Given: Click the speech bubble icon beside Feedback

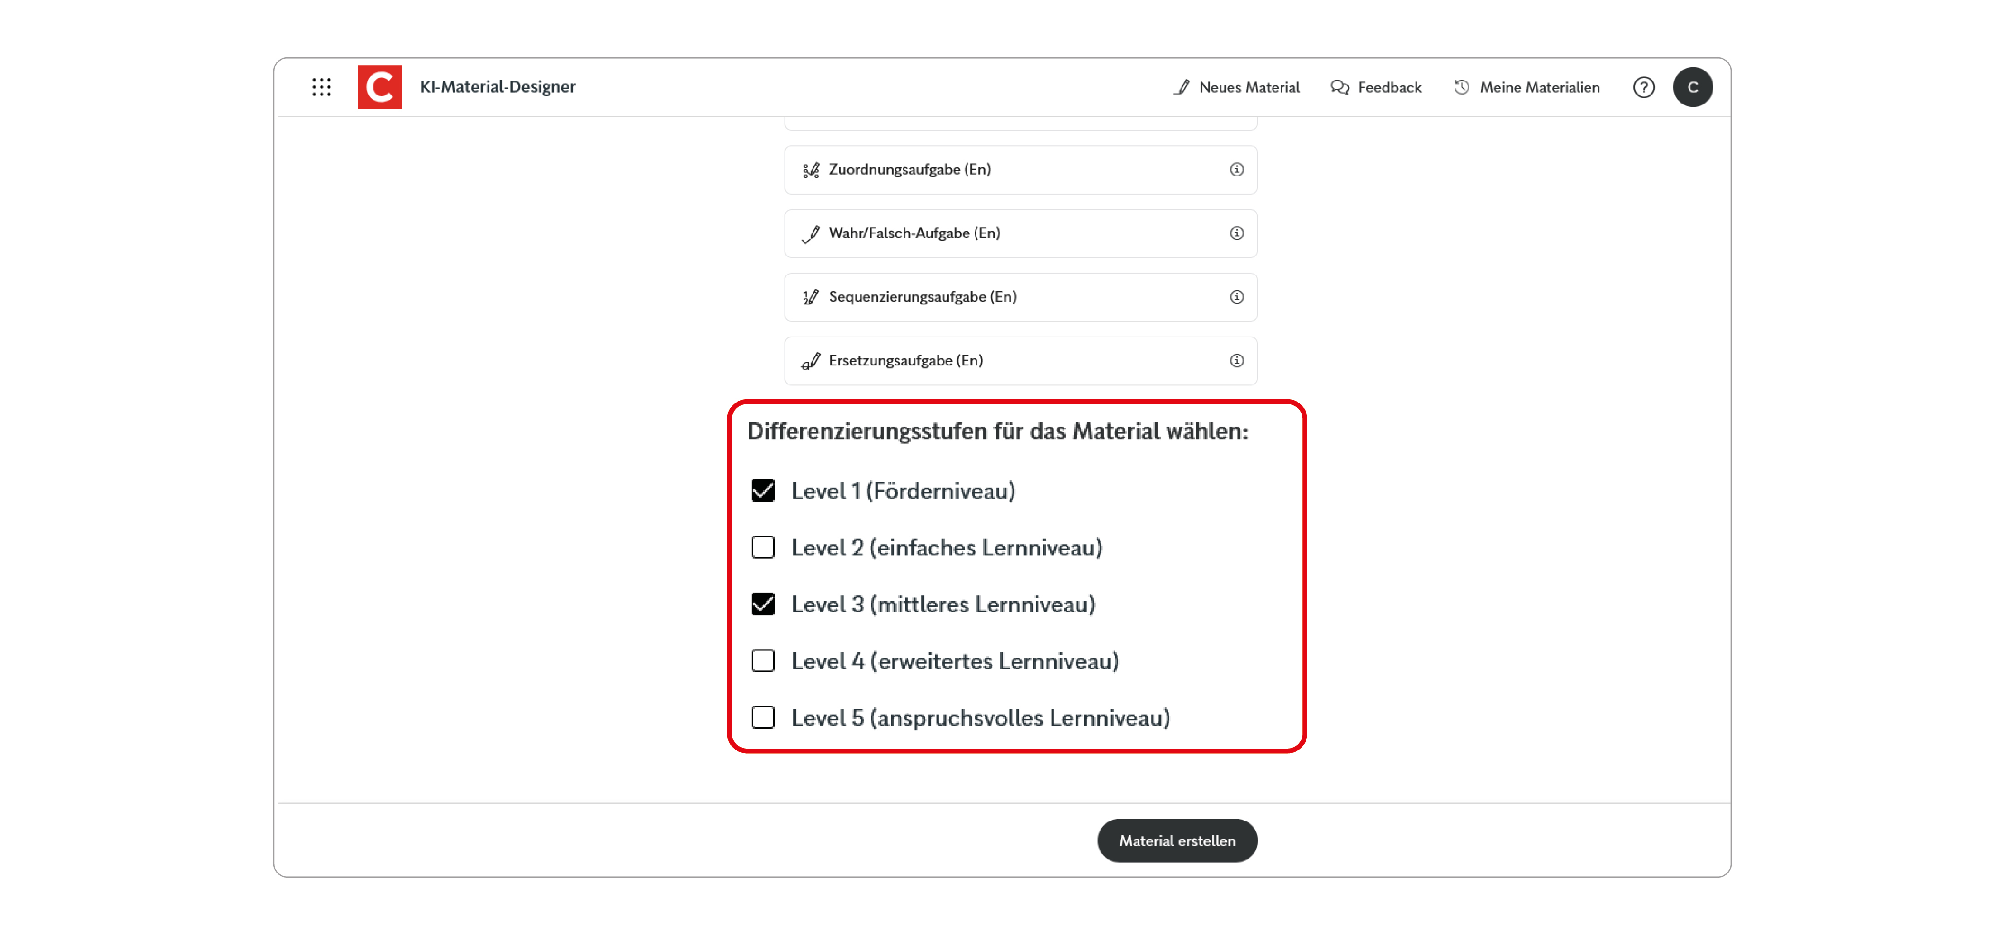Looking at the screenshot, I should [1340, 87].
